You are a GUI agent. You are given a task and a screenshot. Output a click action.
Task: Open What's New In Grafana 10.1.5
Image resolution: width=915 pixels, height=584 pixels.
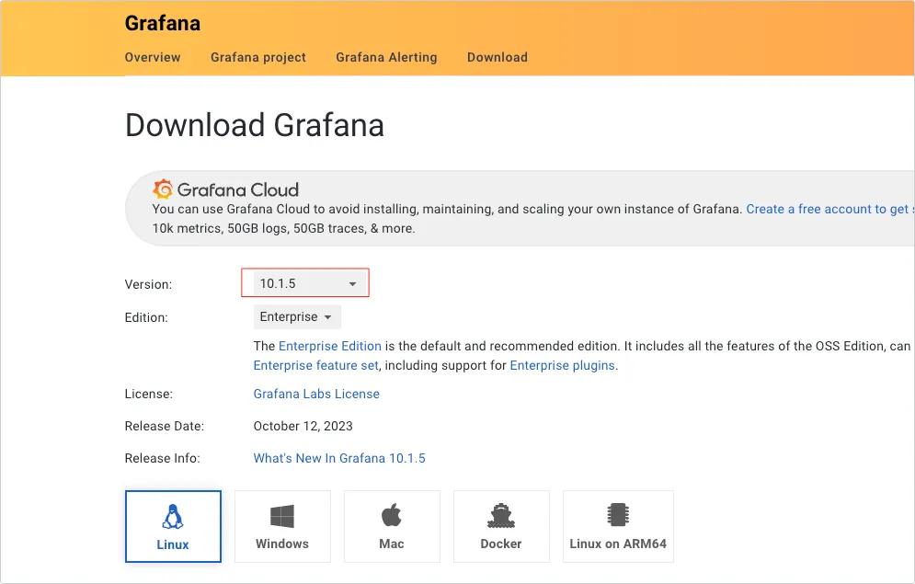(x=339, y=458)
